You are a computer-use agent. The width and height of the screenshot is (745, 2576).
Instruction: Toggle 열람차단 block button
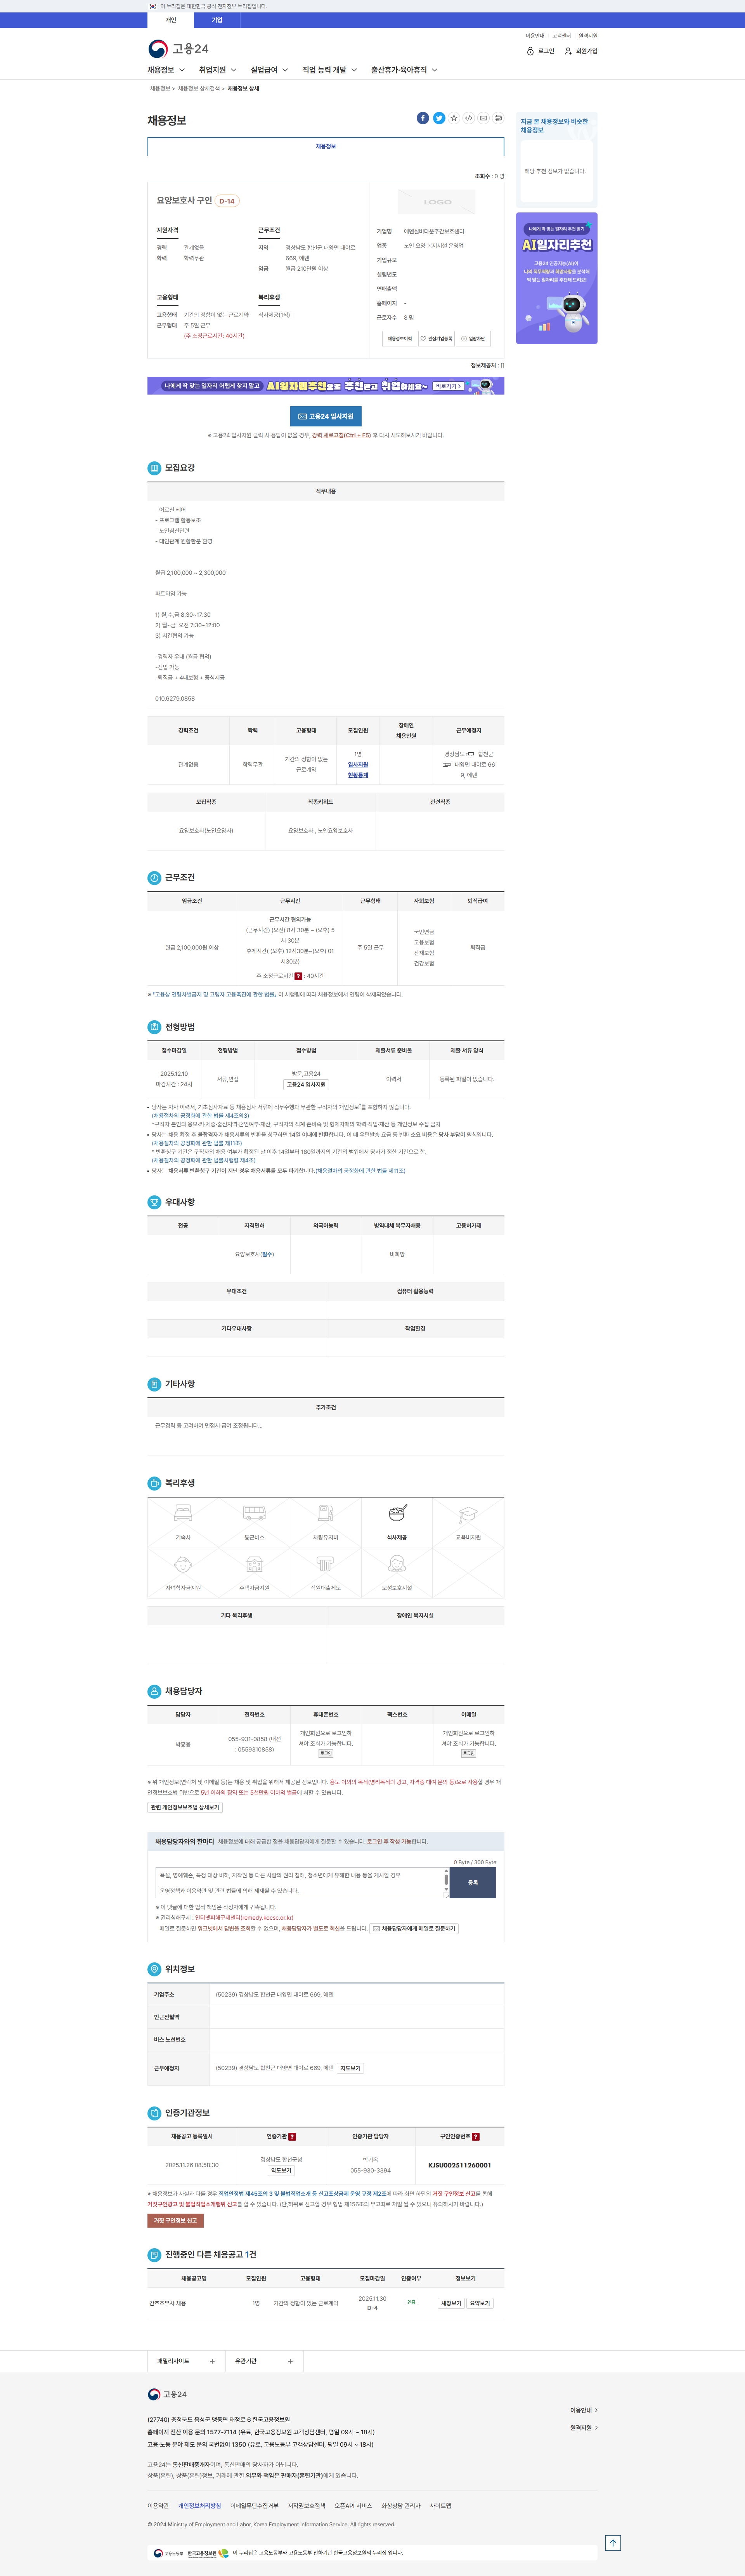473,339
